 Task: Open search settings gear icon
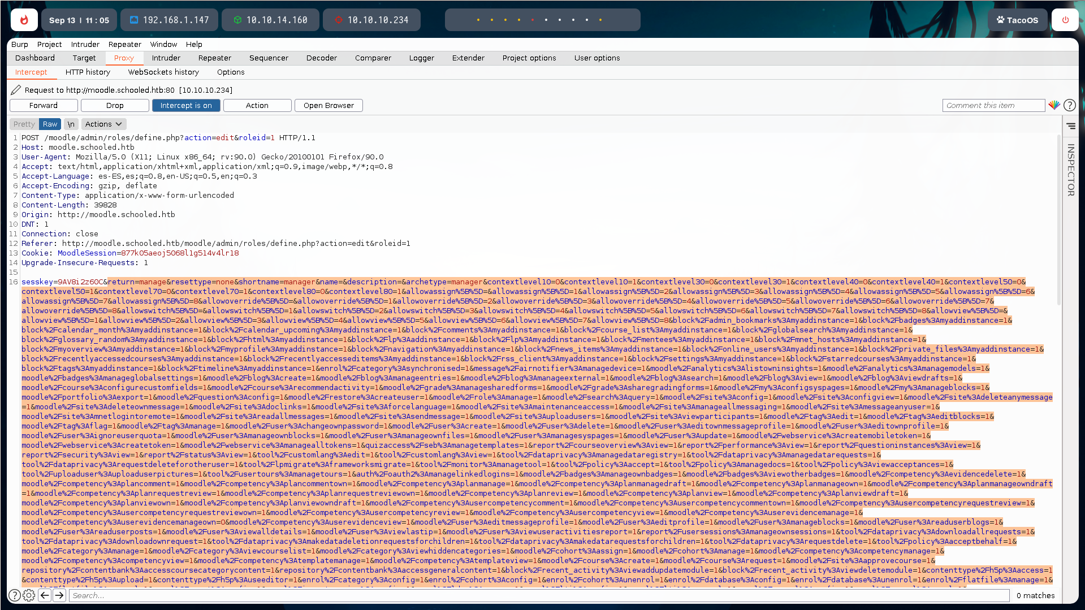[x=29, y=595]
